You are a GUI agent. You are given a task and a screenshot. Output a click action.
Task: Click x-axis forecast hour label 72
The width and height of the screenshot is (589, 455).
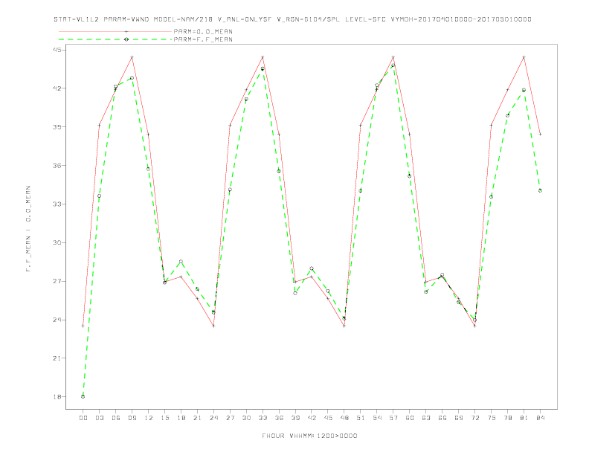point(474,418)
